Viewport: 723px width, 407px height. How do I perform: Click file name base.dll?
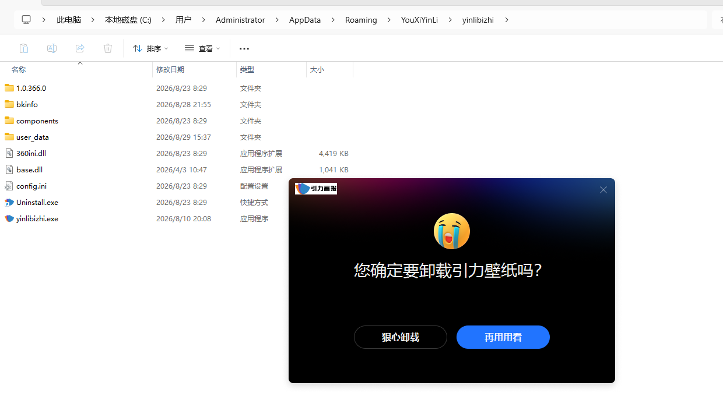(29, 169)
